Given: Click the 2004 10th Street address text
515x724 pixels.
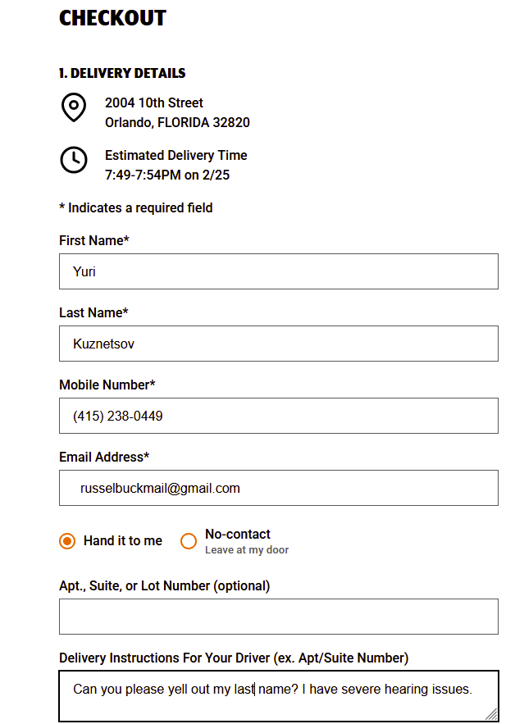Looking at the screenshot, I should point(154,102).
